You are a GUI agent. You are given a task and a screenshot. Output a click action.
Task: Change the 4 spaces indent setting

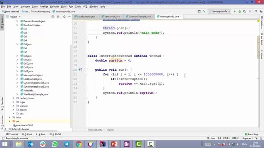247,138
